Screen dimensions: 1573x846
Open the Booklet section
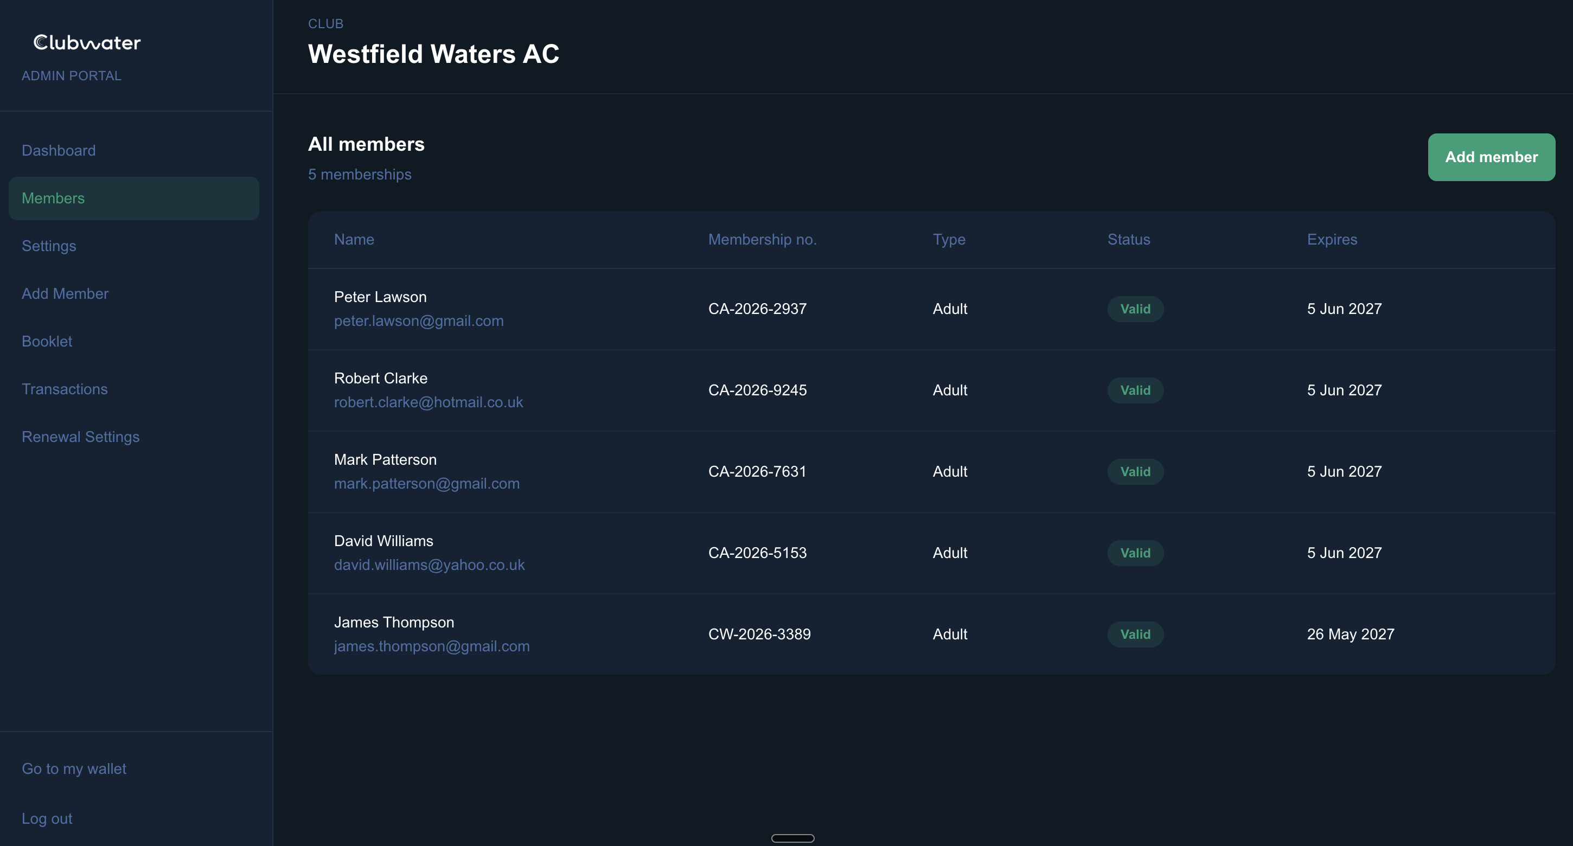[x=47, y=341]
